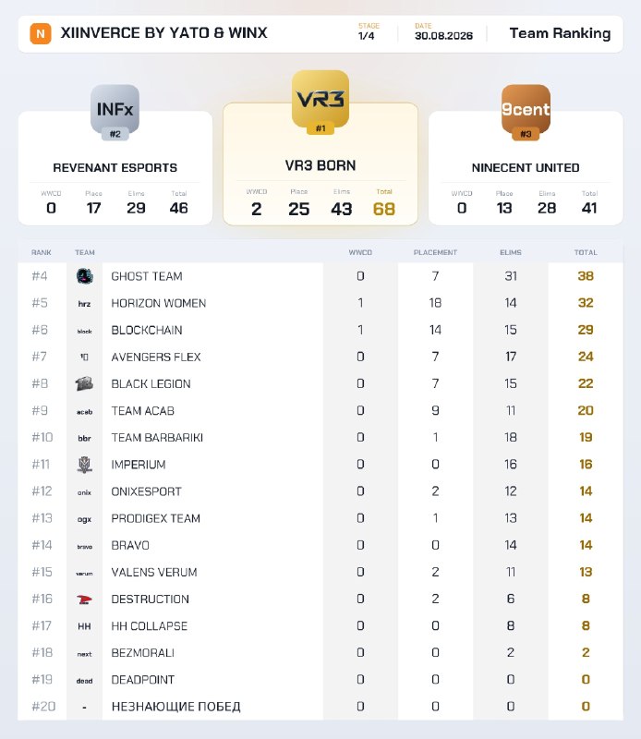
Task: Click the Ghost Team logo icon
Action: pos(84,276)
